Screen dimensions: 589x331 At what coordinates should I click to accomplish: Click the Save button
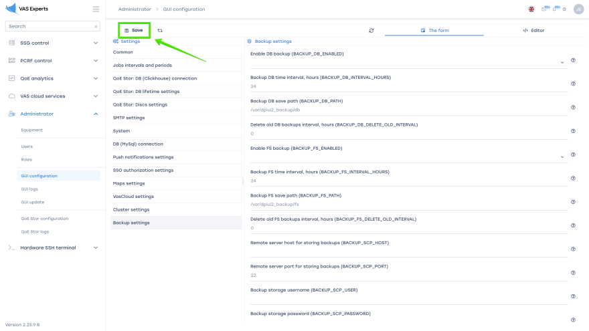pyautogui.click(x=134, y=30)
